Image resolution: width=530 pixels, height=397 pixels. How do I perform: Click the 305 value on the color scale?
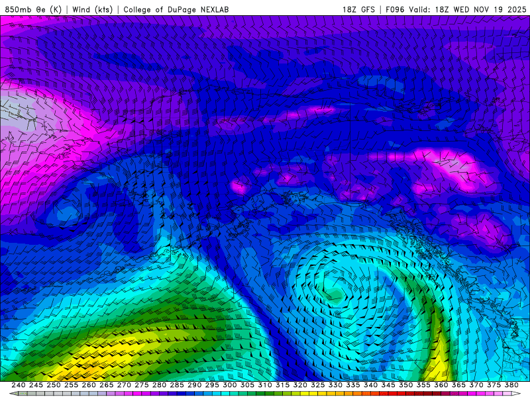pos(247,385)
